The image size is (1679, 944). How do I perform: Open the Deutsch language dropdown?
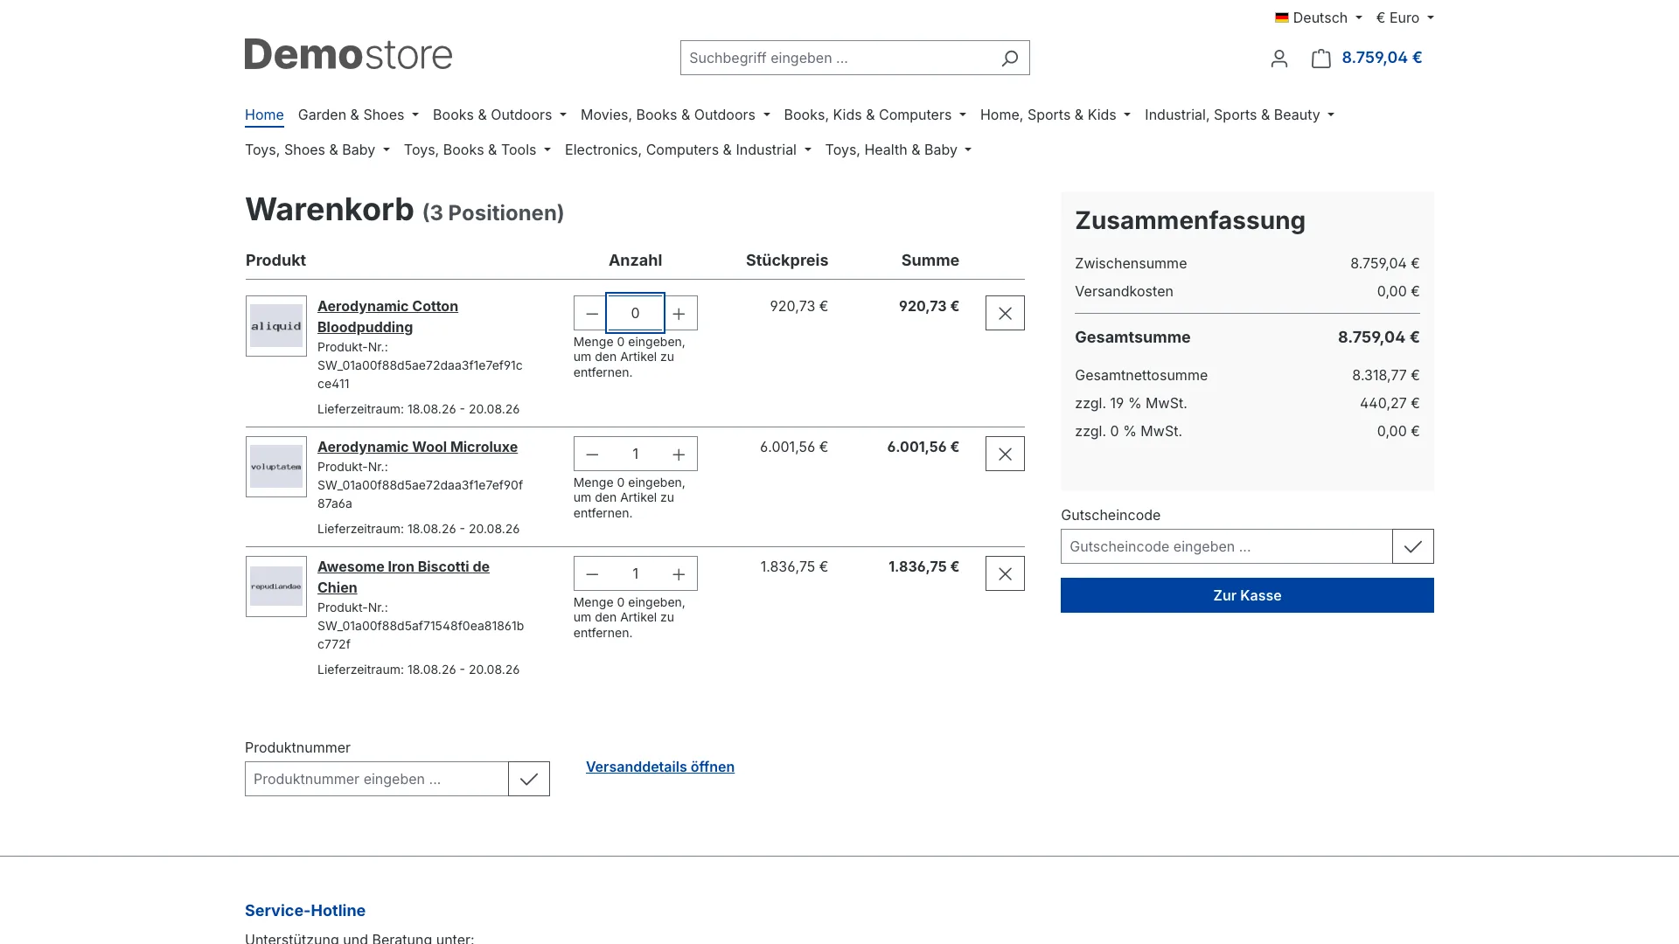click(1319, 17)
